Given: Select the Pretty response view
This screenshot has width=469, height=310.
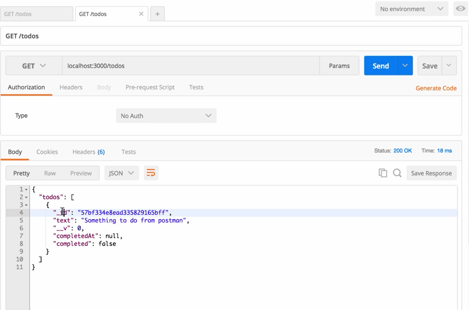Looking at the screenshot, I should (22, 173).
